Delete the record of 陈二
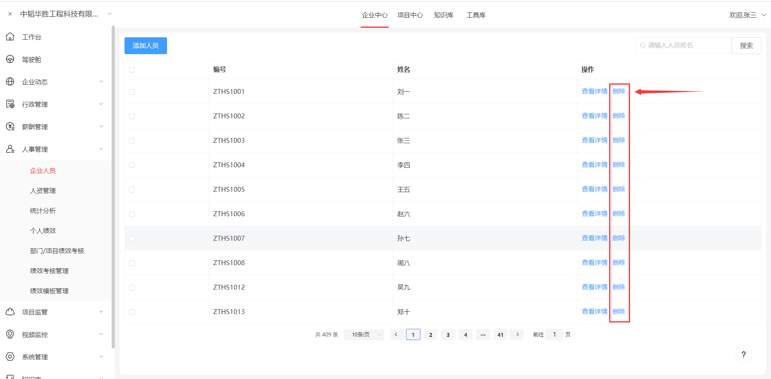 619,116
